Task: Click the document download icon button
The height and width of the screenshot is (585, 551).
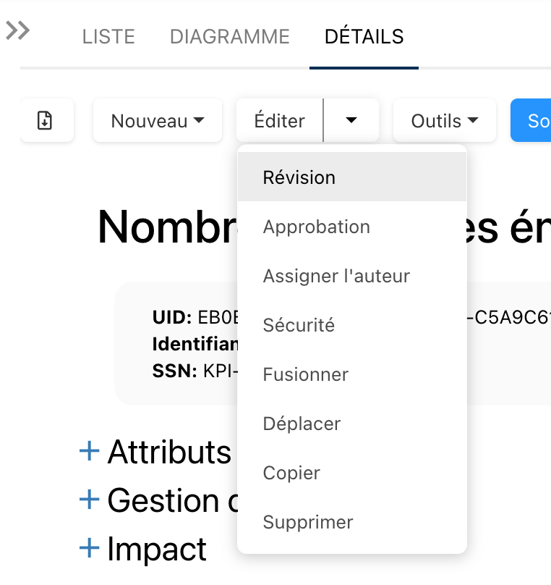Action: tap(45, 120)
